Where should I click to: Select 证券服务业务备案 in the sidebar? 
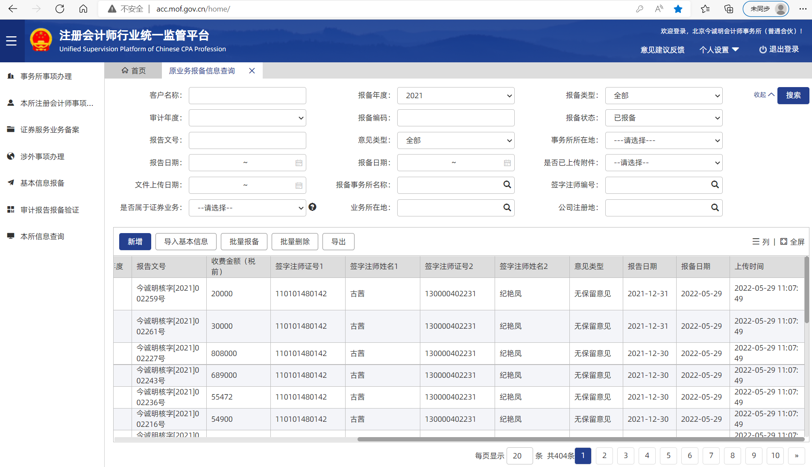[50, 130]
